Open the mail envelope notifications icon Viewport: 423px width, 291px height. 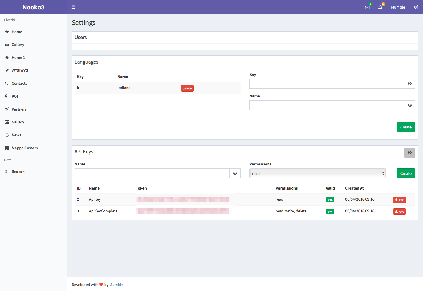pos(367,7)
